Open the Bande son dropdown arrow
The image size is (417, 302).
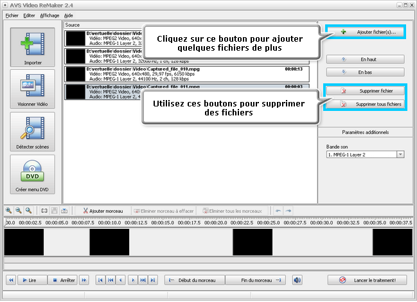400,155
